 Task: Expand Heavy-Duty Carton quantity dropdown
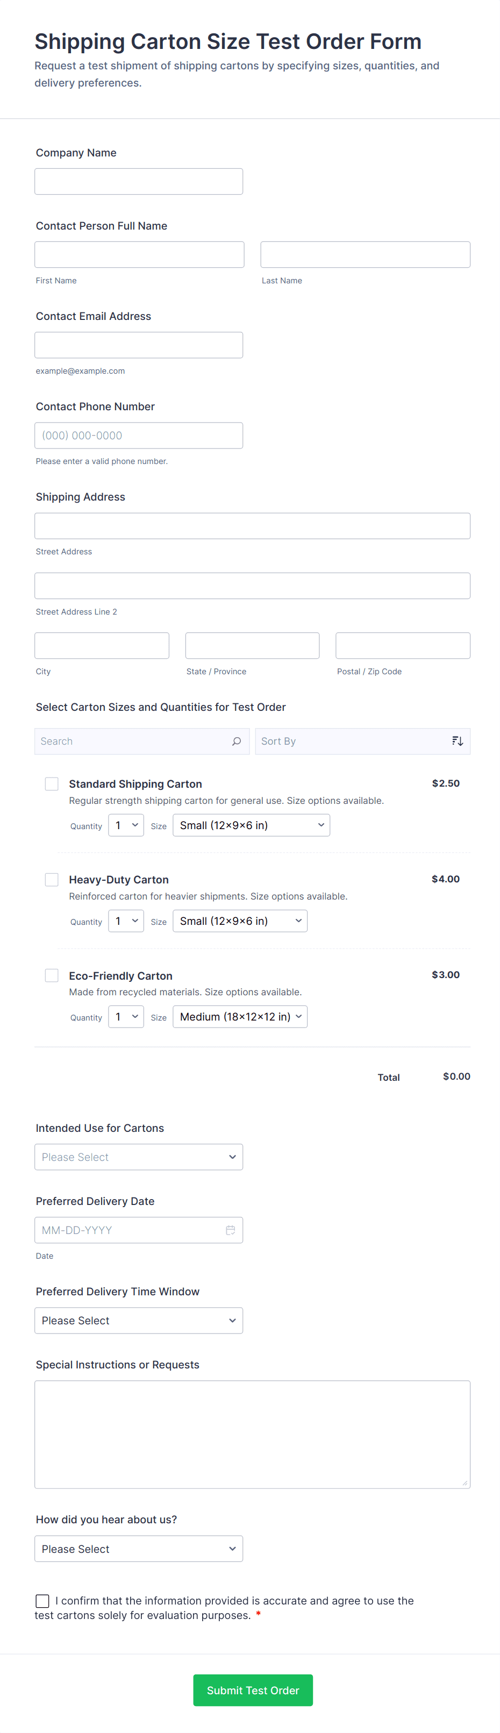(x=126, y=921)
